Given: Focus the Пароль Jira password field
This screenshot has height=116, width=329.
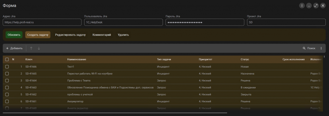Looking at the screenshot, I should click(205, 22).
